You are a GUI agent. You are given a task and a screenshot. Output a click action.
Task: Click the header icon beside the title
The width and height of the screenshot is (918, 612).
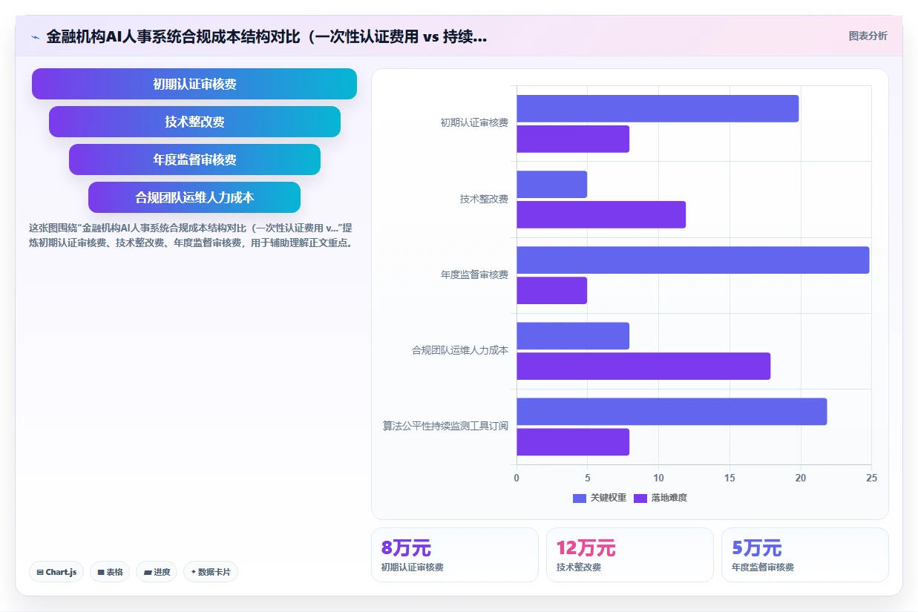tap(35, 36)
